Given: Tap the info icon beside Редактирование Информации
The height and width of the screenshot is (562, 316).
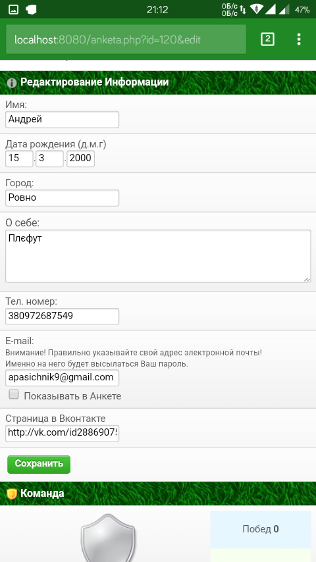Looking at the screenshot, I should coord(12,83).
